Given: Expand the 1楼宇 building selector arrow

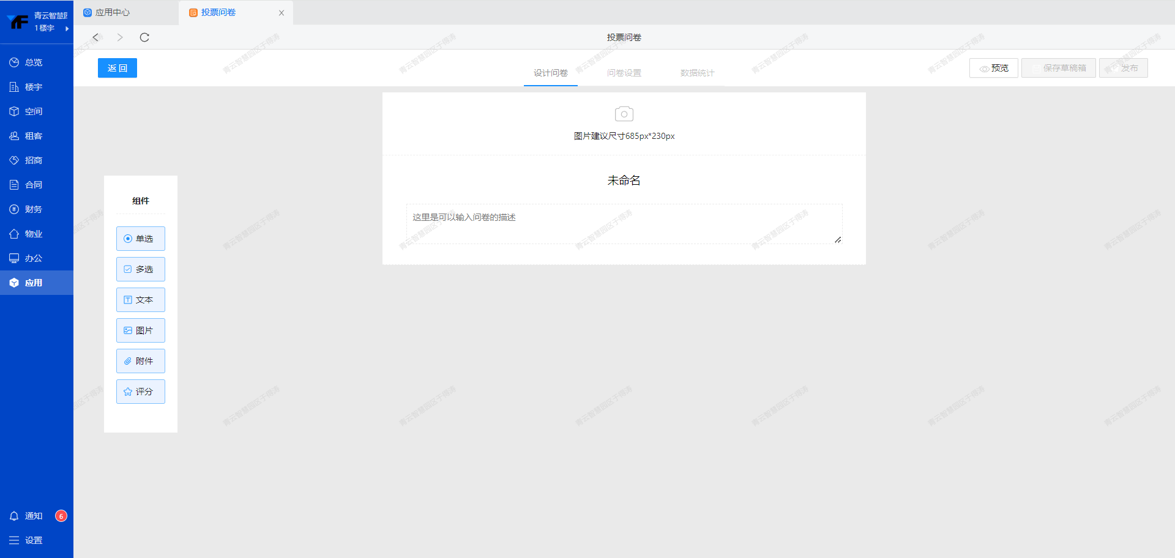Looking at the screenshot, I should point(67,29).
